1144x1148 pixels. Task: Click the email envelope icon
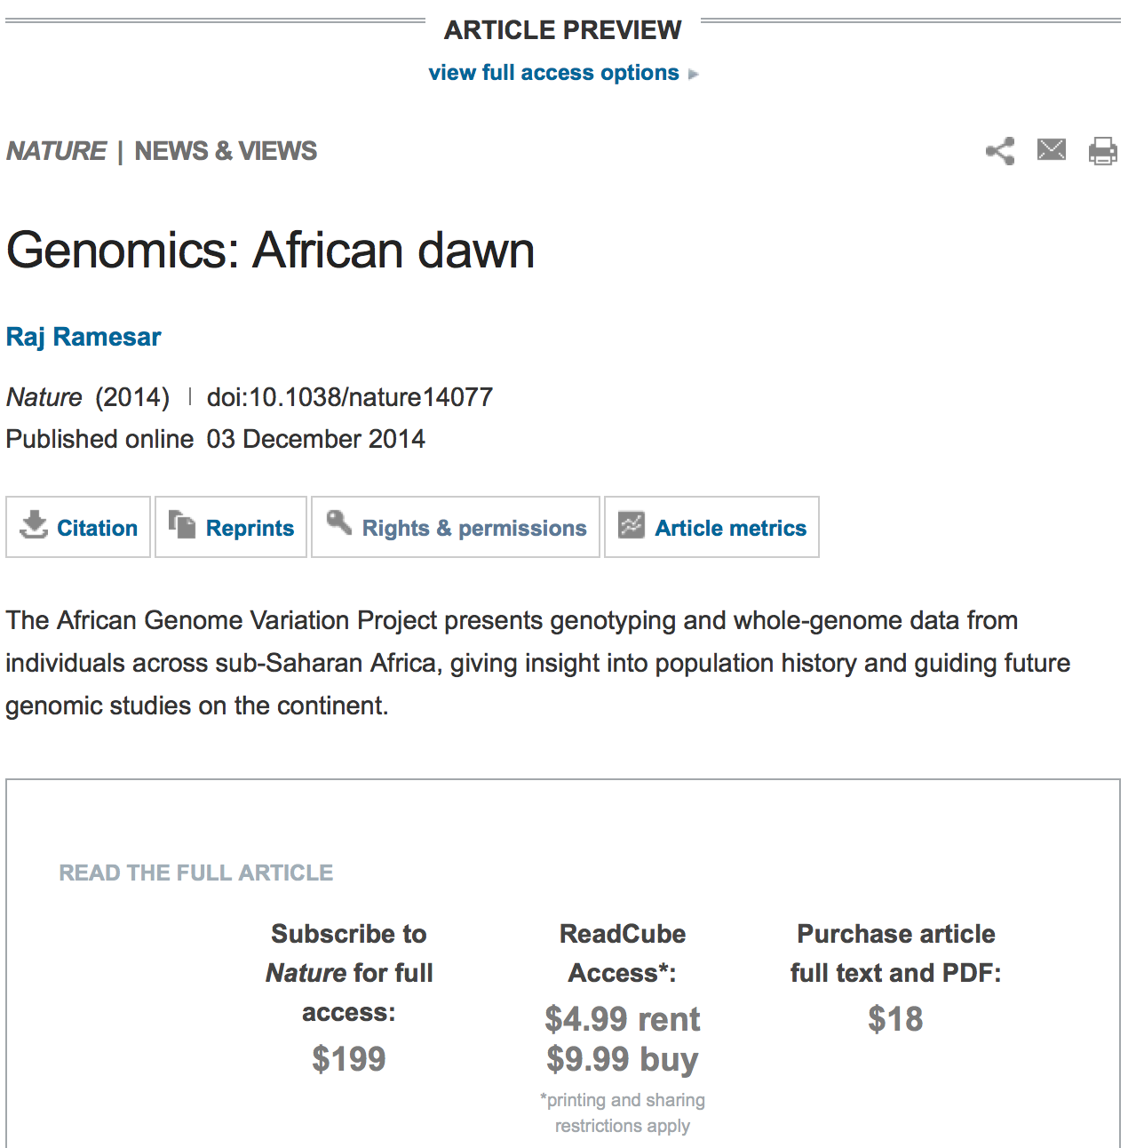coord(1052,150)
